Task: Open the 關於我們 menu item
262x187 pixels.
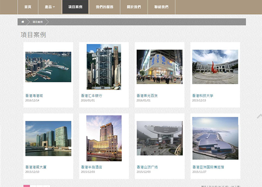Action: coord(134,7)
